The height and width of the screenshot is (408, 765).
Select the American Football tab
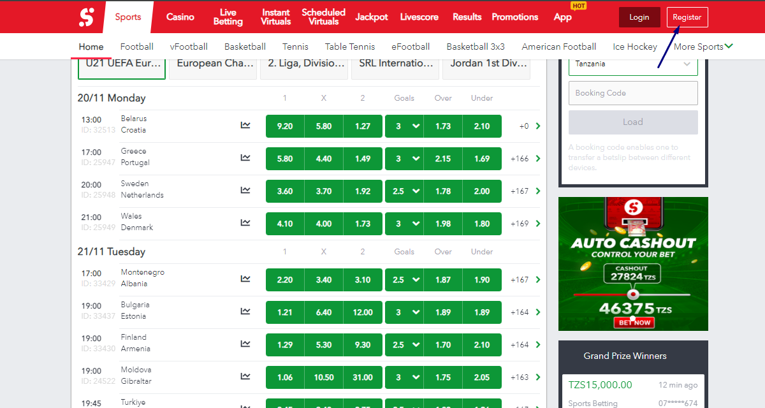tap(559, 47)
